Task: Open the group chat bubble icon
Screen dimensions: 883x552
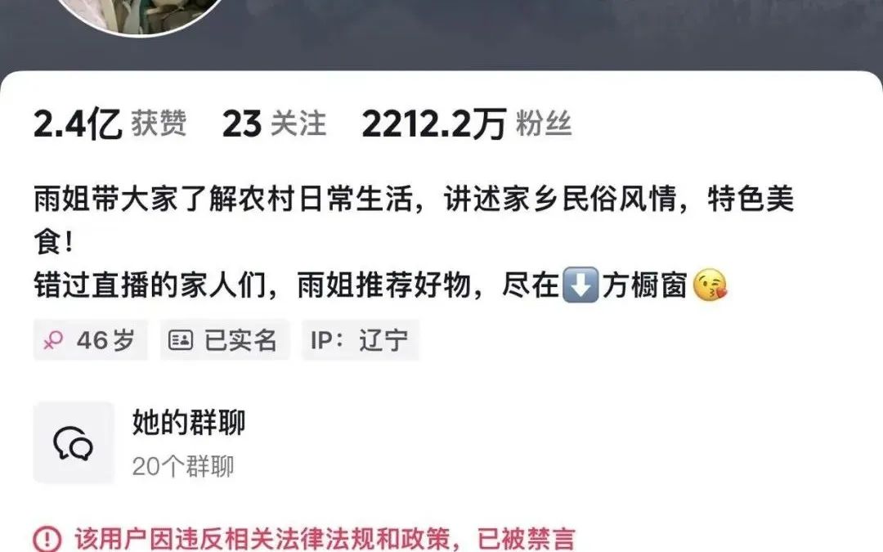Action: 74,443
